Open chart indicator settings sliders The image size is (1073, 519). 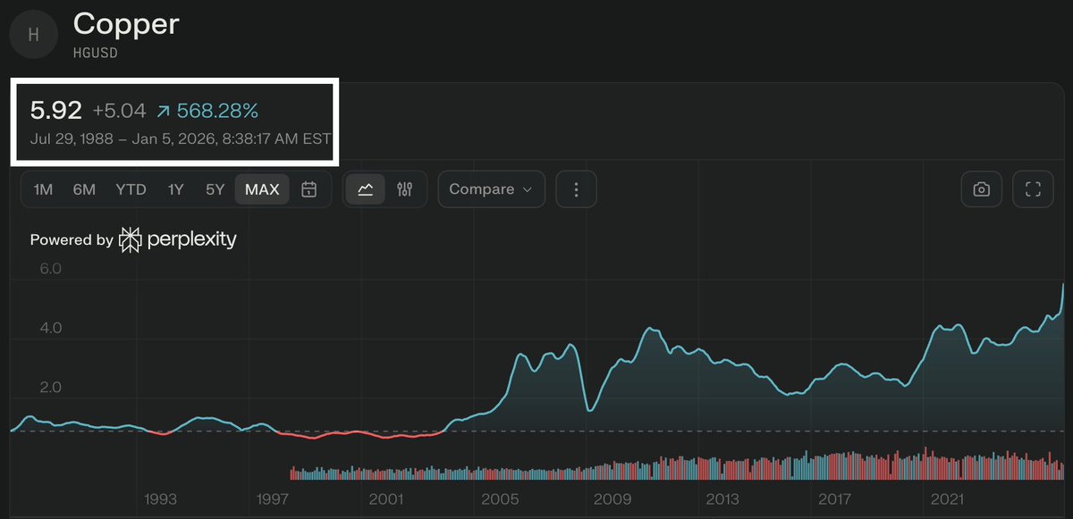point(405,189)
